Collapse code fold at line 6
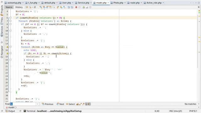Viewport: 201px width, 113px height. pyautogui.click(x=10, y=18)
